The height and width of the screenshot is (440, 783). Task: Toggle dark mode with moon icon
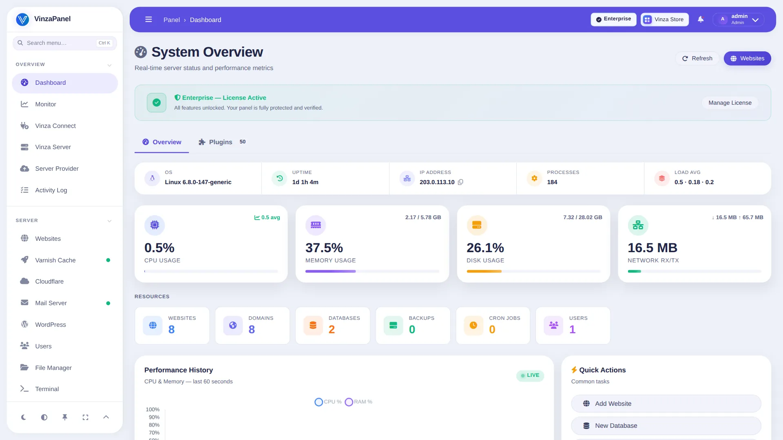click(24, 417)
